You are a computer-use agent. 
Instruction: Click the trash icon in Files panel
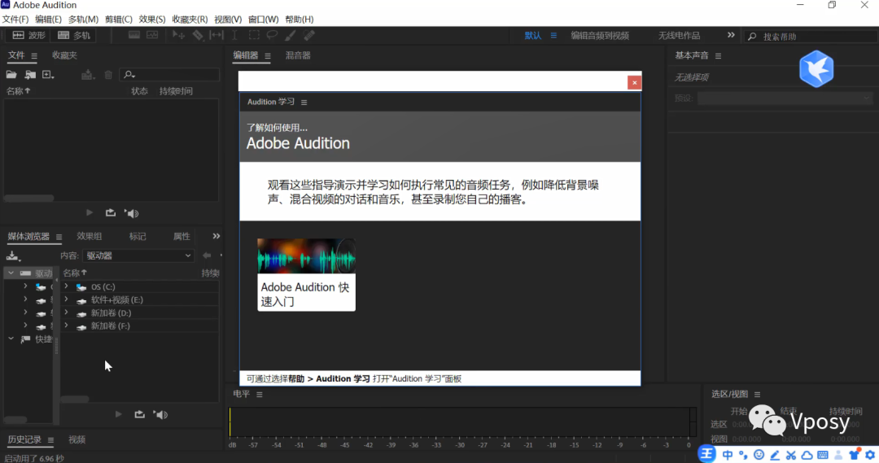click(108, 75)
